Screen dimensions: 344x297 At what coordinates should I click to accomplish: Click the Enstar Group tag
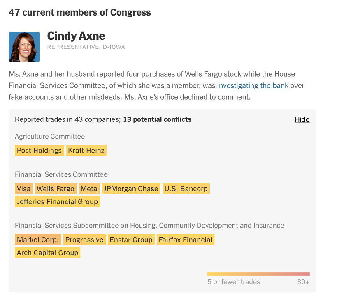(x=131, y=240)
